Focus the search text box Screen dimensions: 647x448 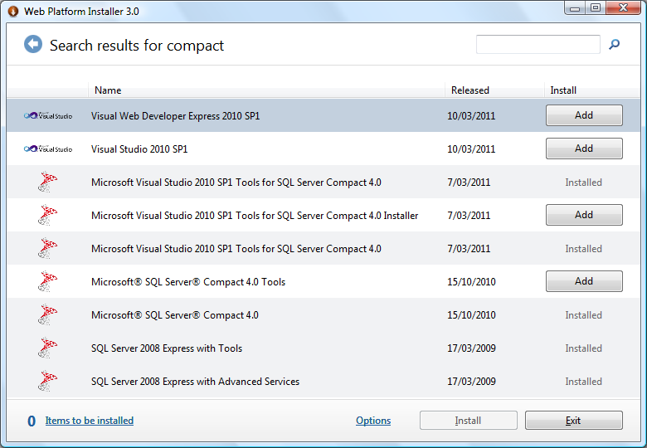(538, 44)
